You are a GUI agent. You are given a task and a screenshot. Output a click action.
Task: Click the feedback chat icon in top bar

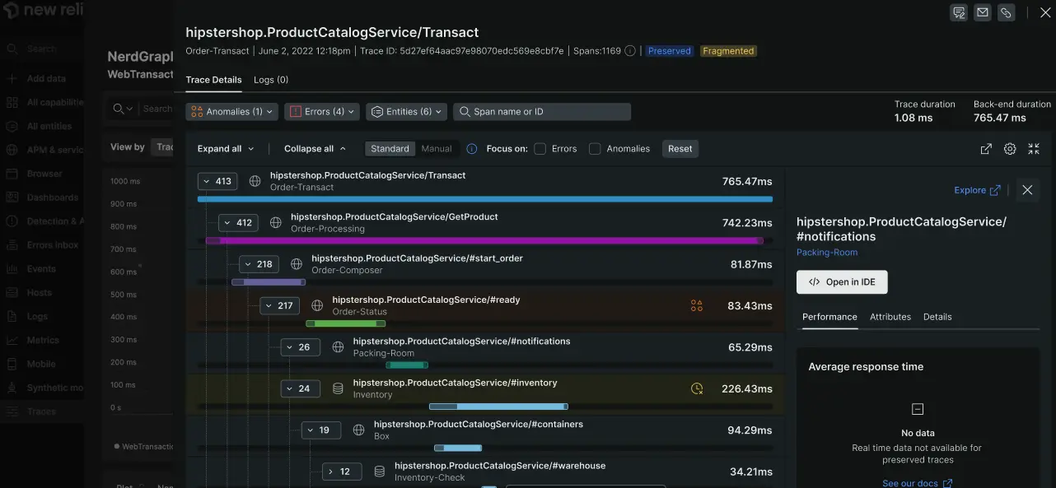point(959,12)
